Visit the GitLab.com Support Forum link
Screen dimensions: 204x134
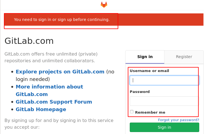tap(54, 102)
